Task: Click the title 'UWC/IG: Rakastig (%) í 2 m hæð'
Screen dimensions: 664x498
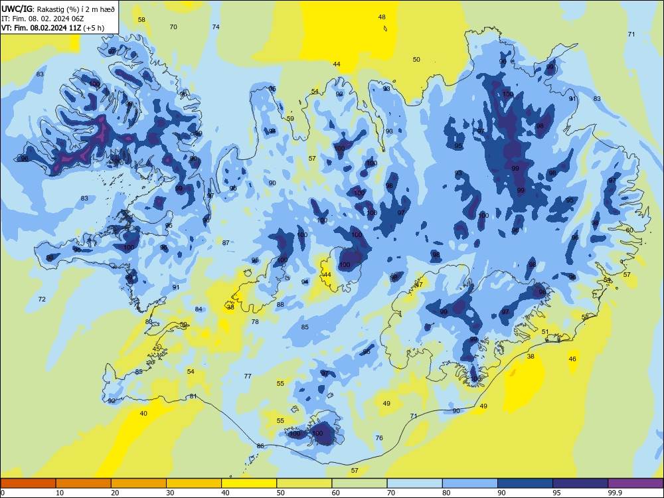Action: pos(58,9)
